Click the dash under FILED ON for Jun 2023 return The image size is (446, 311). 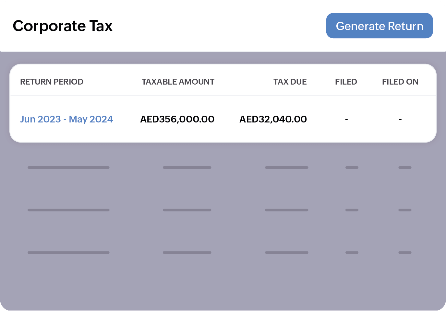pos(400,119)
